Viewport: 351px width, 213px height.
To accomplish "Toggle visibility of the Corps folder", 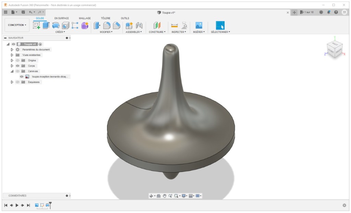I will (x=18, y=65).
